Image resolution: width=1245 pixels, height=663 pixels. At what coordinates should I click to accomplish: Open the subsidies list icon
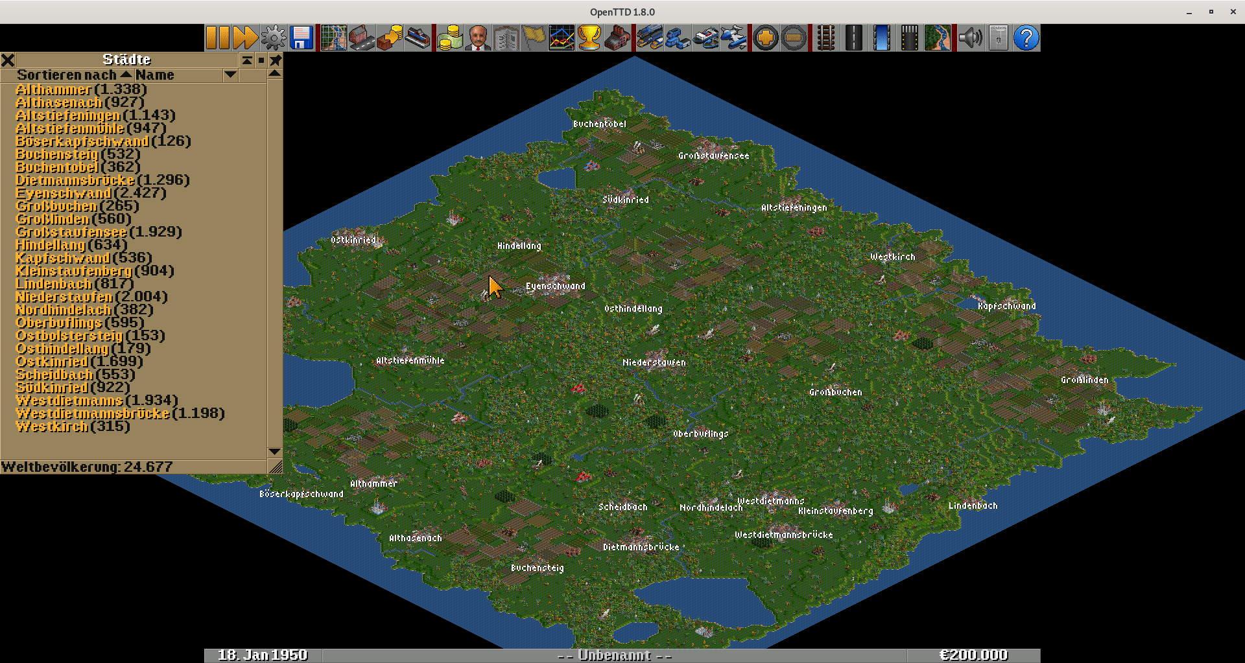390,38
